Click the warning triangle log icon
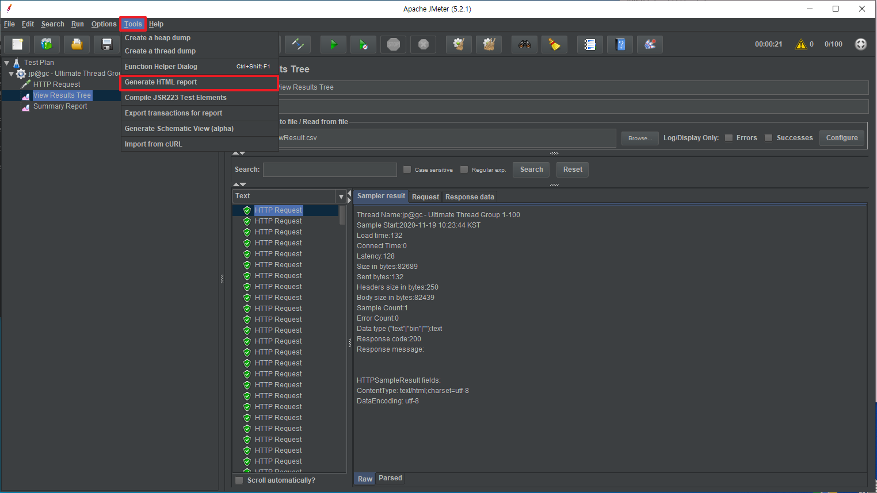The width and height of the screenshot is (877, 493). (x=801, y=44)
